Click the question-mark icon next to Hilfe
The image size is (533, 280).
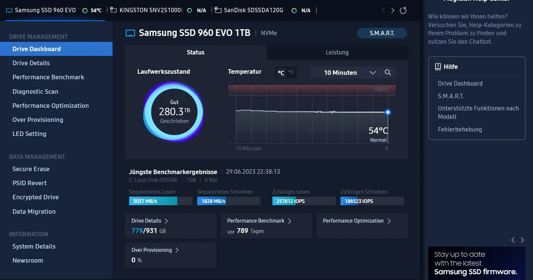click(x=438, y=67)
